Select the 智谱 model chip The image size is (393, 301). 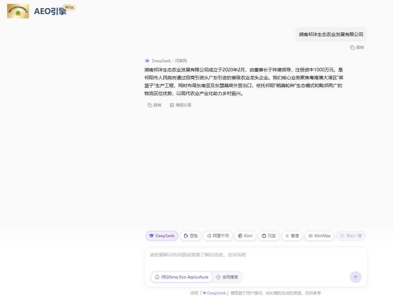[x=292, y=236]
